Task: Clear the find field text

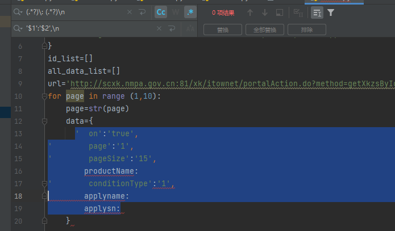Action: (130, 12)
